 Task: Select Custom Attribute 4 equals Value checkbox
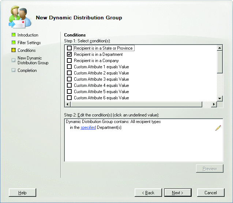(69, 85)
